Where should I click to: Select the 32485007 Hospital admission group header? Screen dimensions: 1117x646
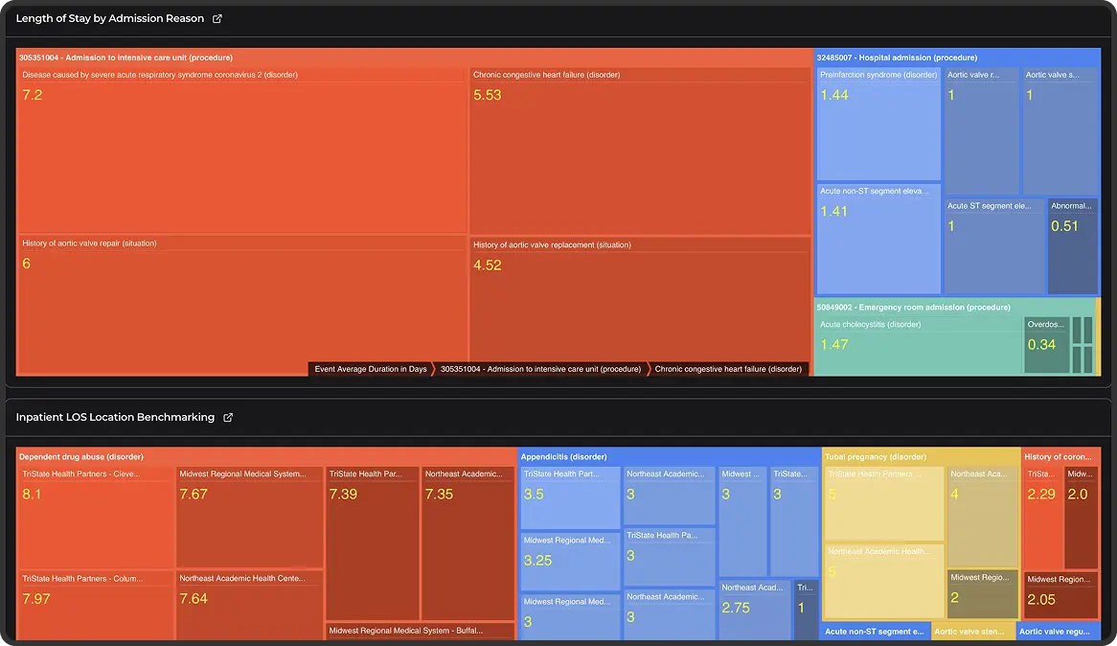pos(897,58)
